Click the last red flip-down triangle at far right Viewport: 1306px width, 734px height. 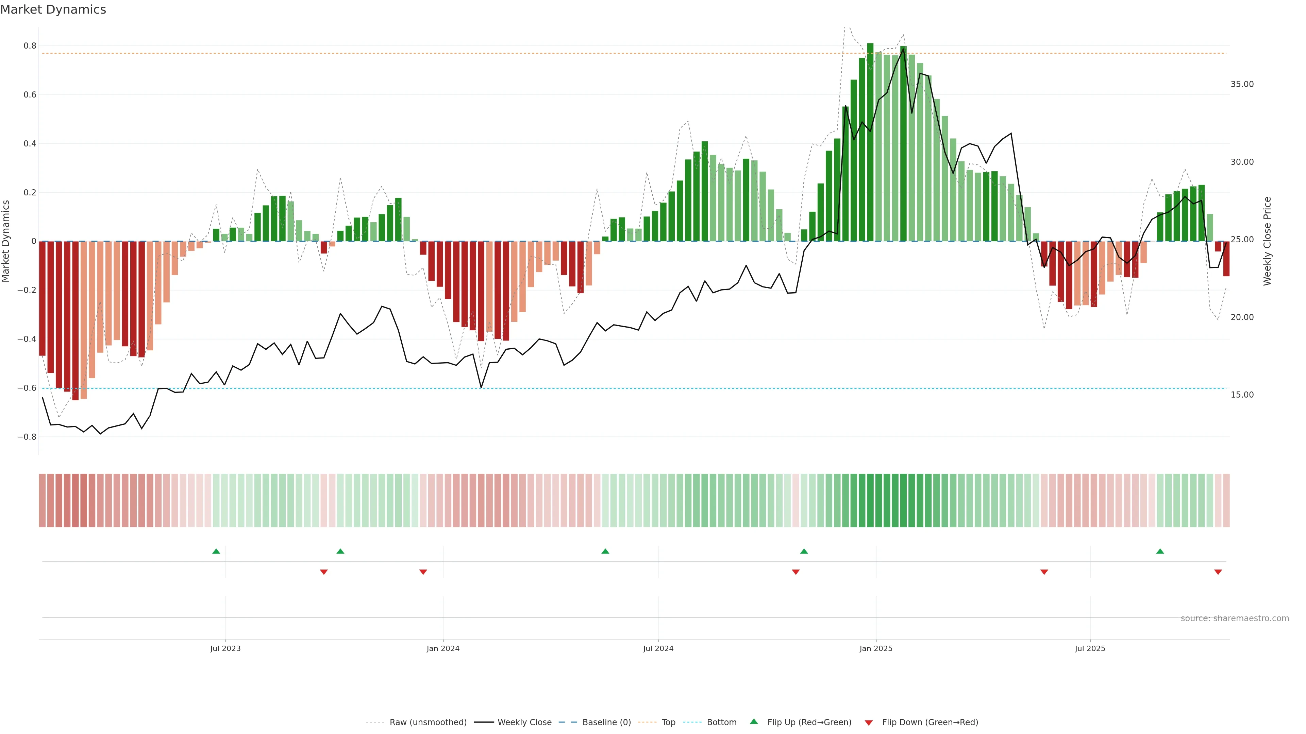(1218, 572)
